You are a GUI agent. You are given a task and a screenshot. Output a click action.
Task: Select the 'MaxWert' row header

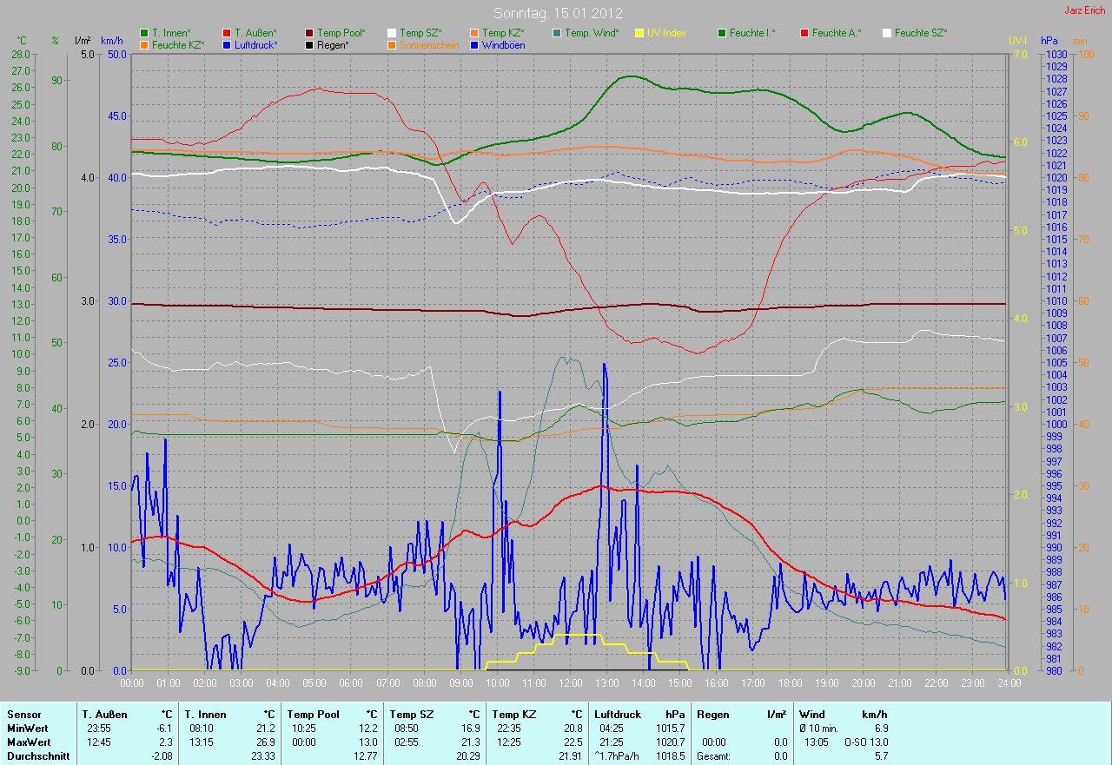coord(29,742)
